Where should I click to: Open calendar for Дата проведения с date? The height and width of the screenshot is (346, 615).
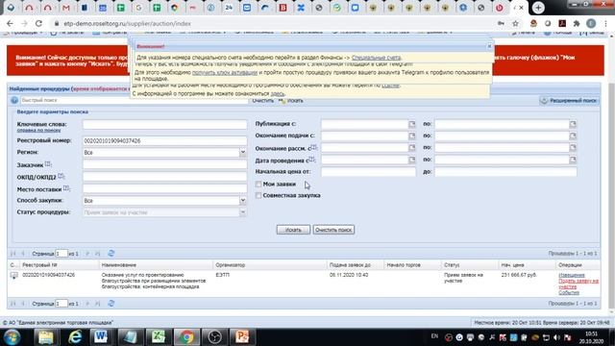coord(412,161)
